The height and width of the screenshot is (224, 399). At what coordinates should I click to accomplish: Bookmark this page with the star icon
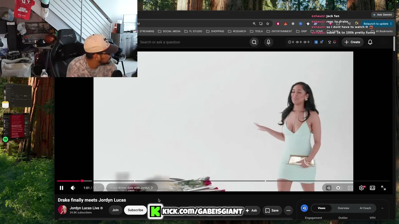point(267,24)
